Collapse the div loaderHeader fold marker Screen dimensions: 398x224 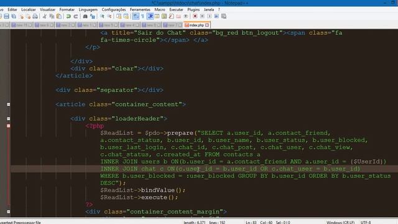[8, 119]
